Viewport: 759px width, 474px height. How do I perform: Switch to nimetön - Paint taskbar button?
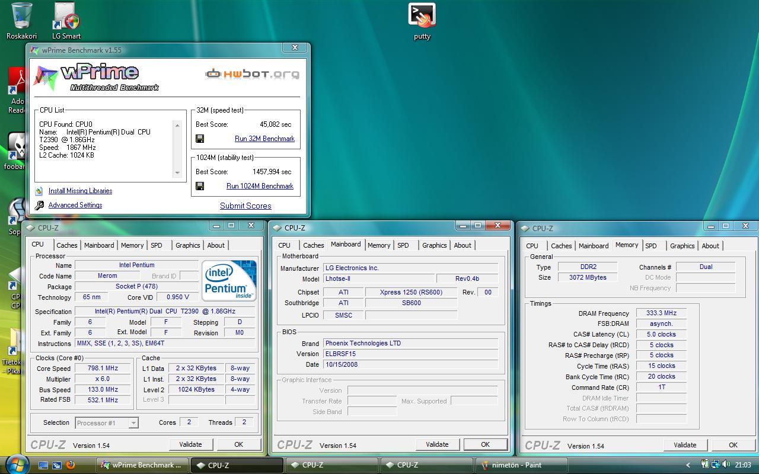(522, 465)
